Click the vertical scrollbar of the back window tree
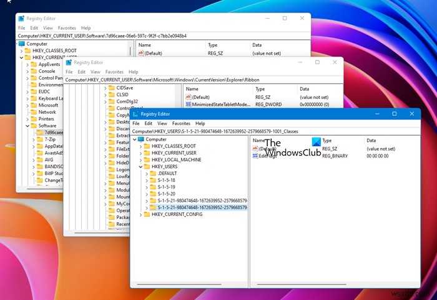437x300 pixels. (x=130, y=50)
